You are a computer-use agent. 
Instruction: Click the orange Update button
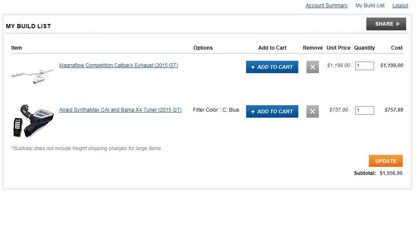(386, 161)
